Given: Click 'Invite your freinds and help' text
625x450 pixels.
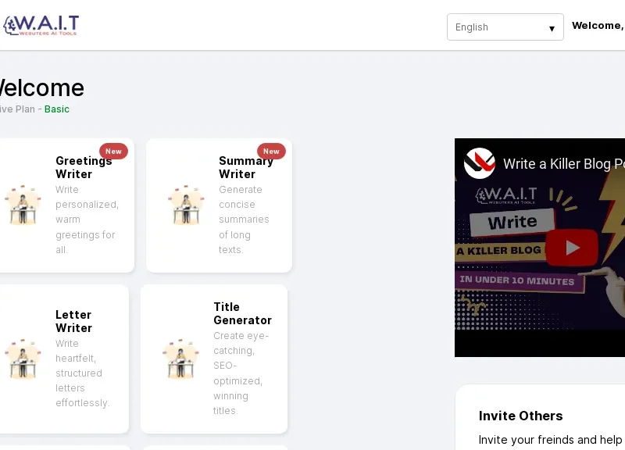Looking at the screenshot, I should point(550,440).
